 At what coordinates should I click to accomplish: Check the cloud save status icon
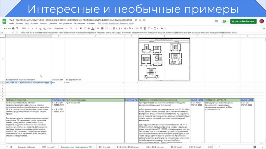(x=144, y=20)
